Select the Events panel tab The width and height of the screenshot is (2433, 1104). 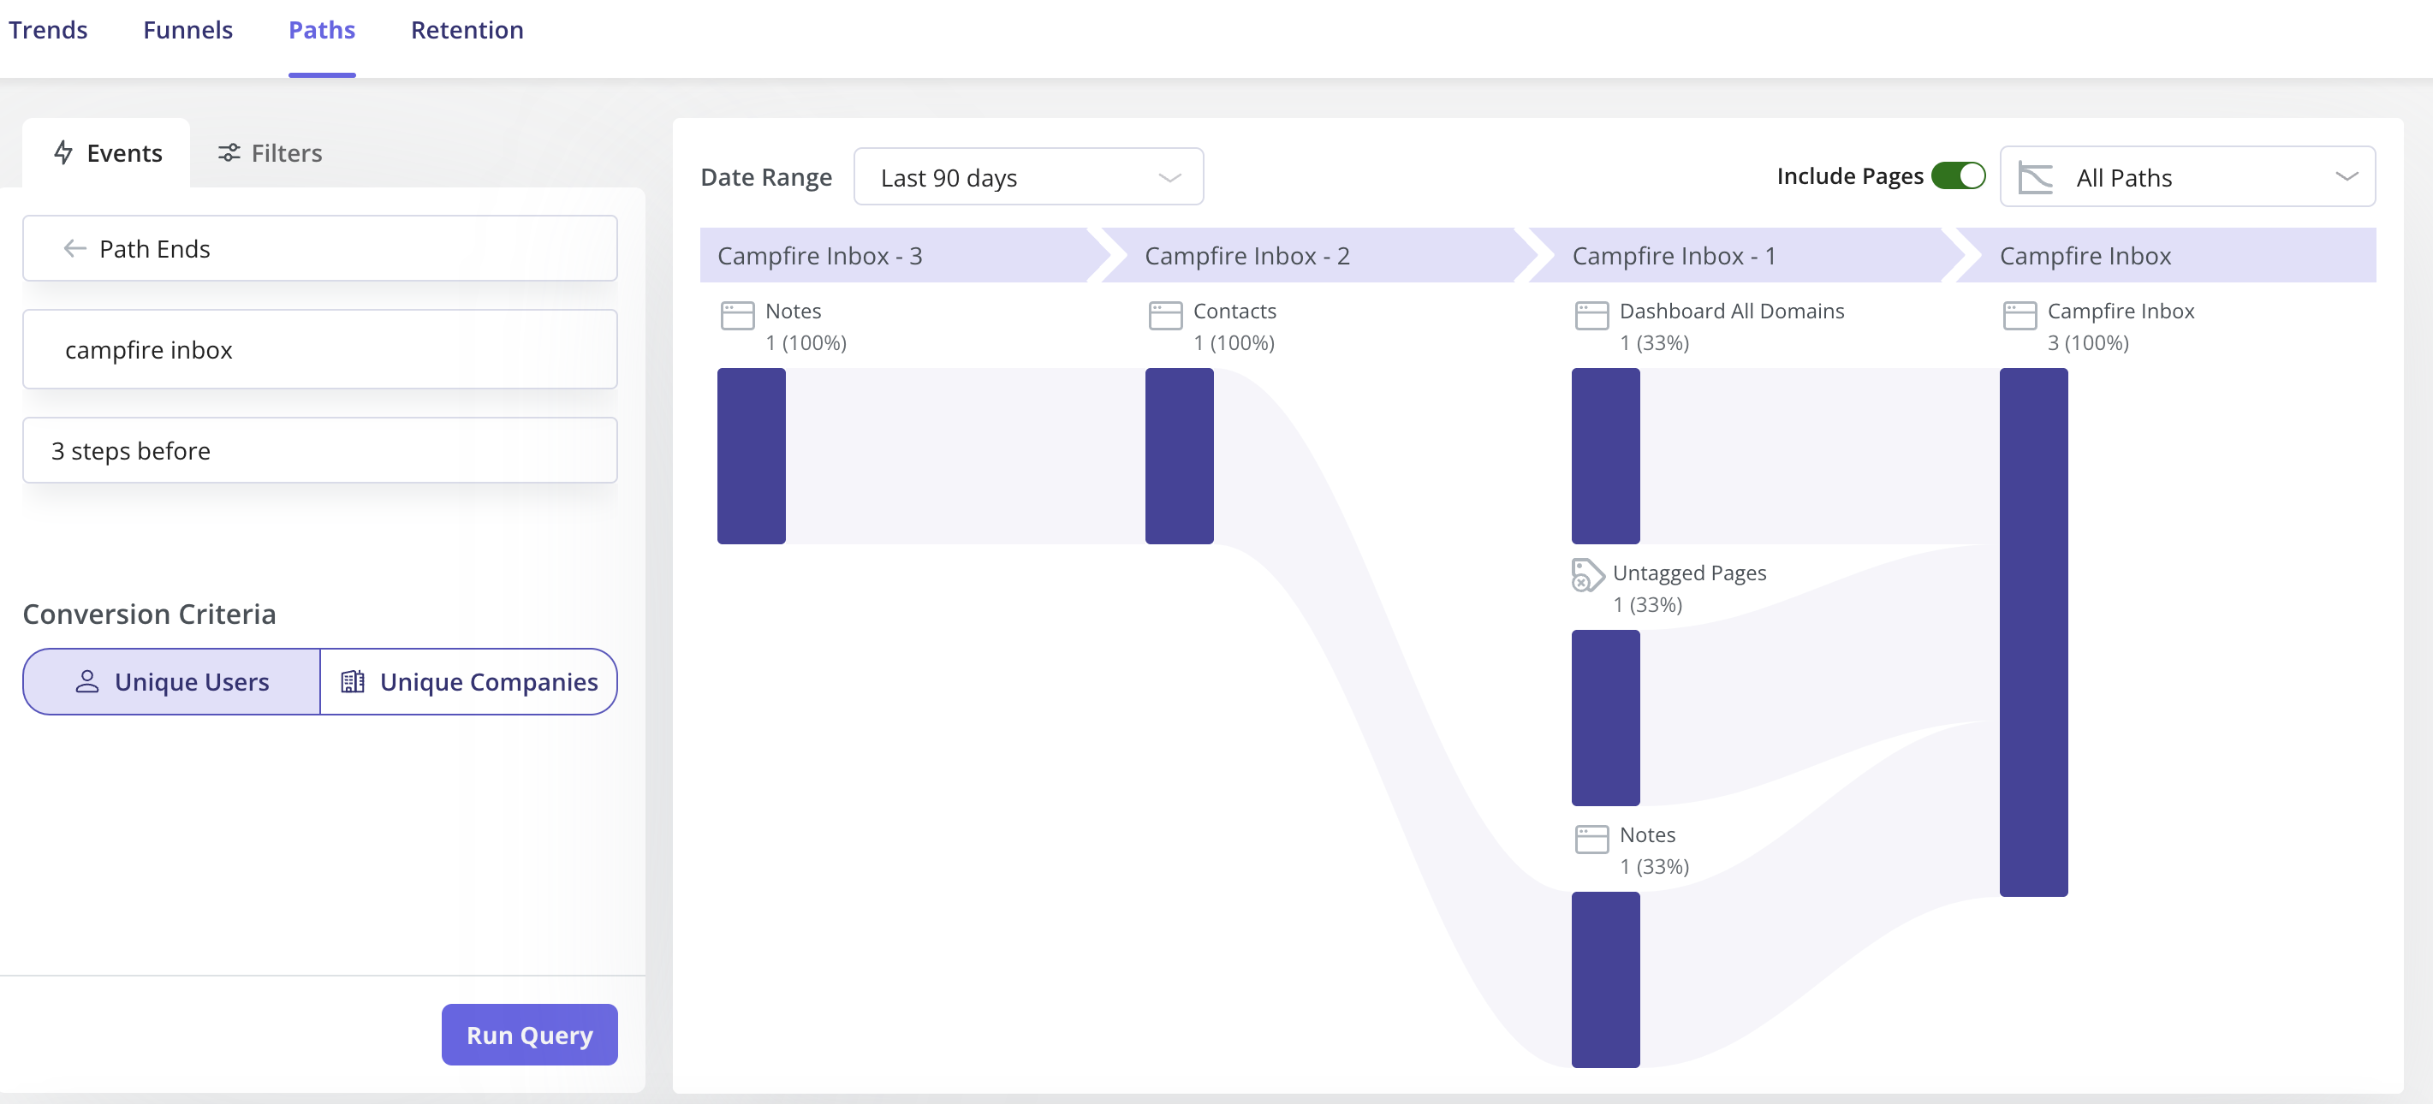tap(107, 153)
